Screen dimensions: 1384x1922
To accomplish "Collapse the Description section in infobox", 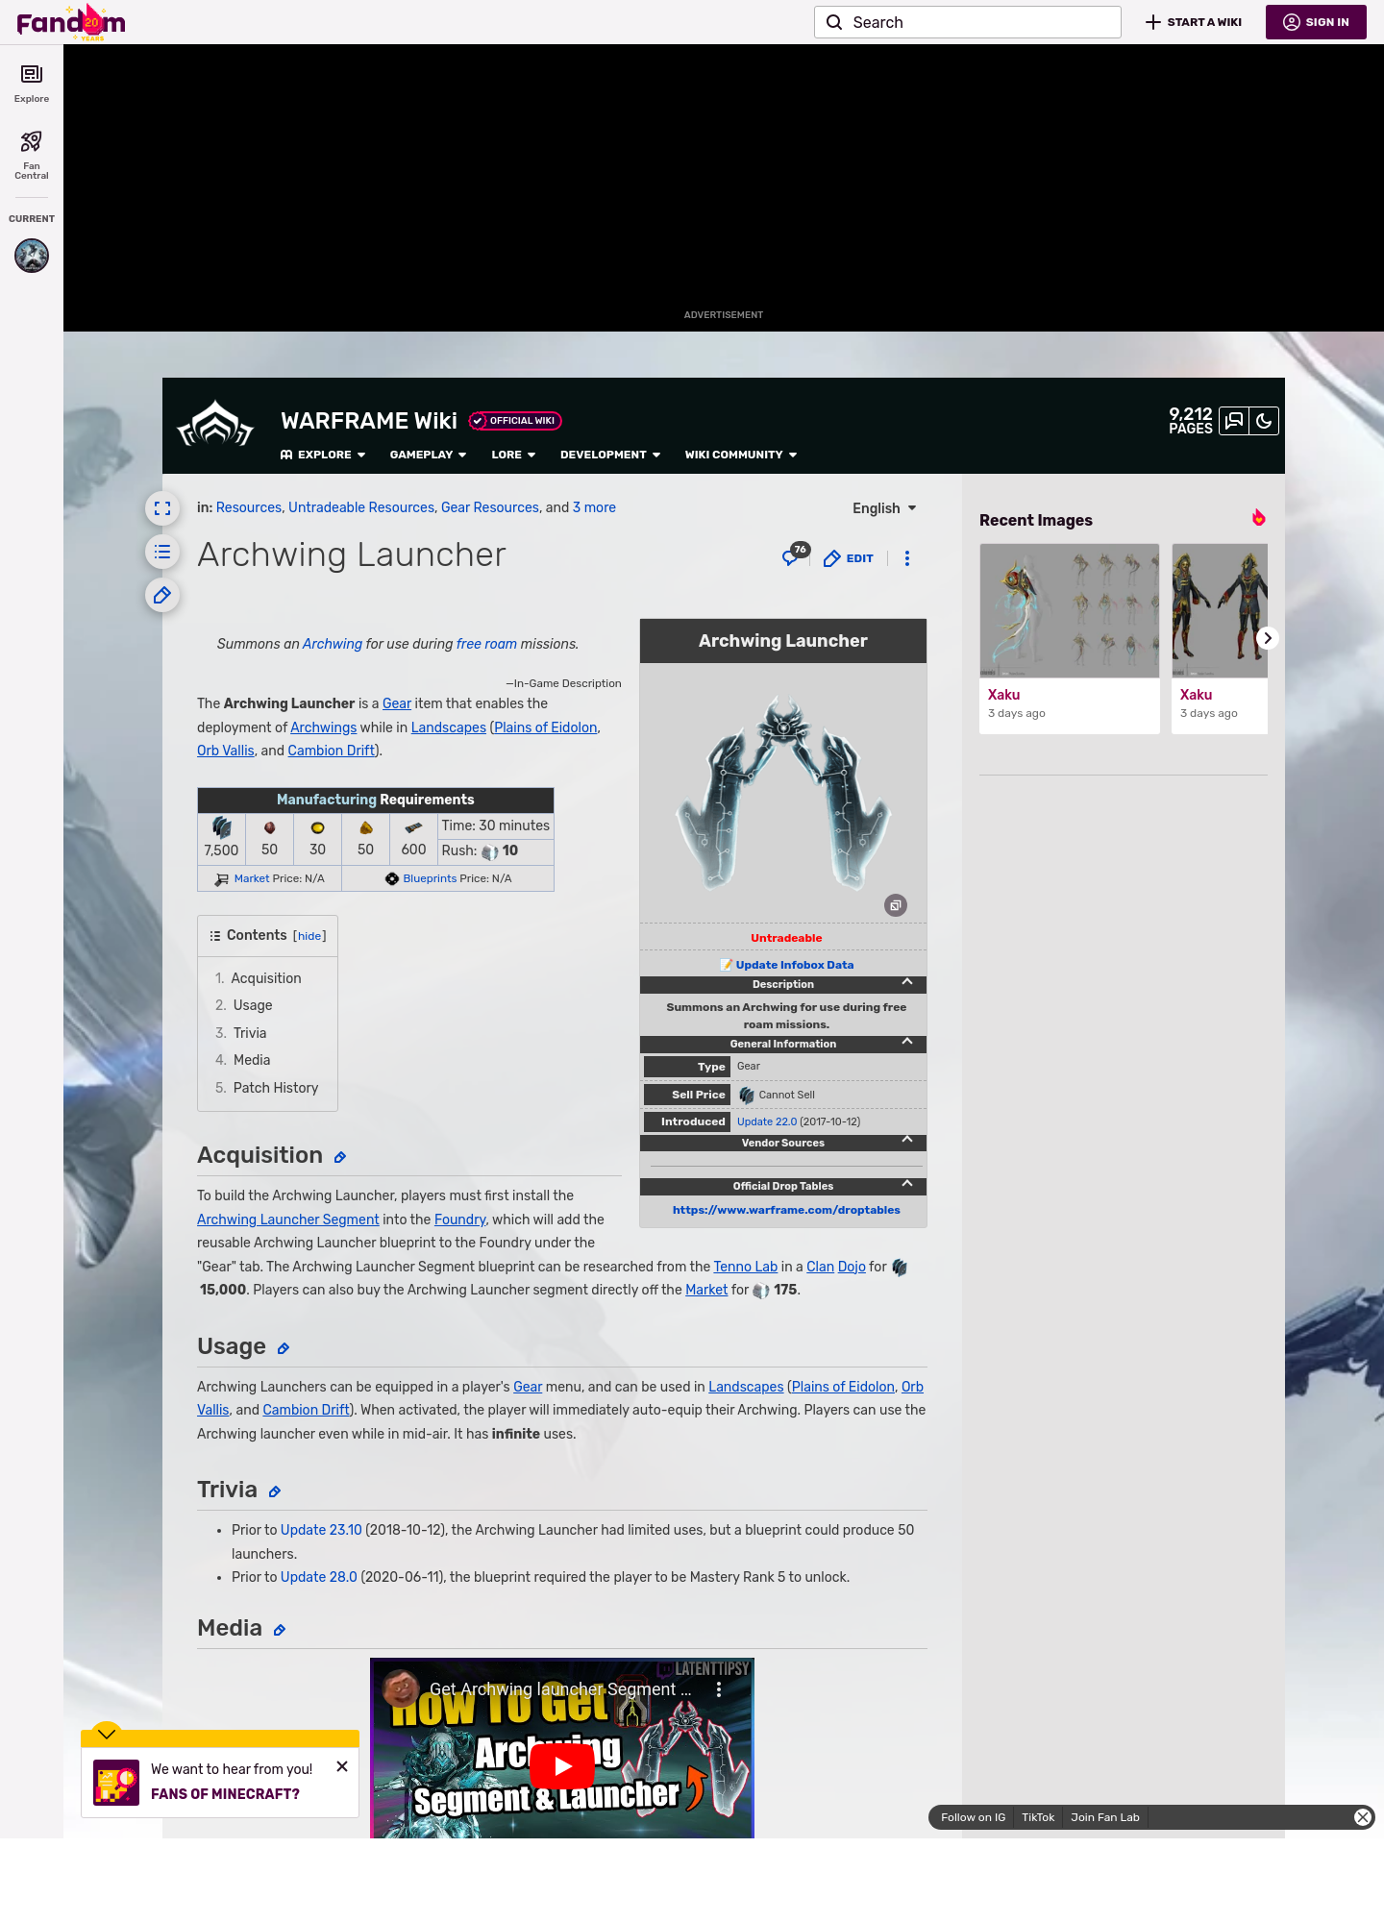I will click(x=906, y=982).
